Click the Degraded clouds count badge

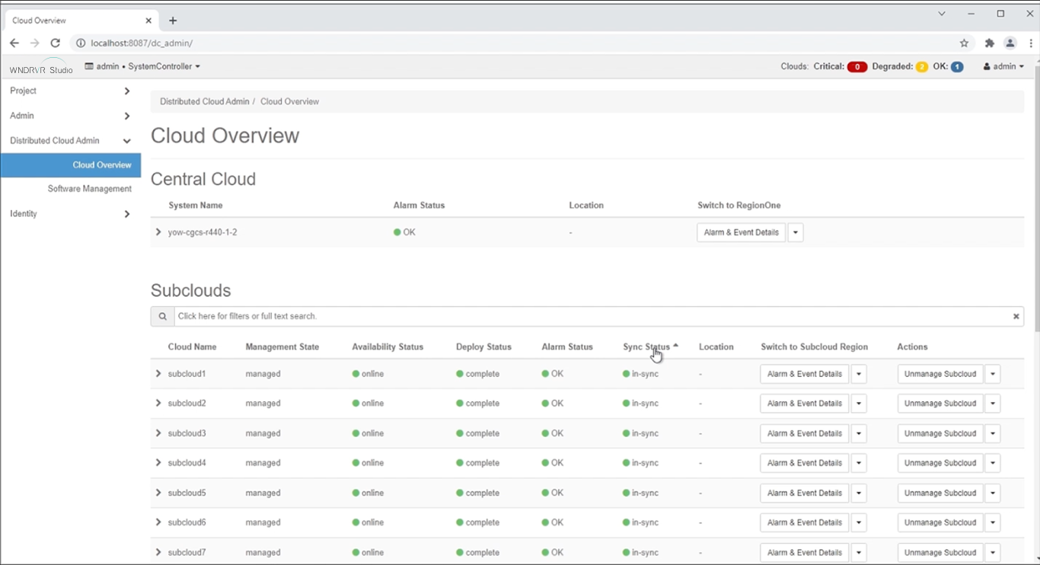[x=921, y=67]
